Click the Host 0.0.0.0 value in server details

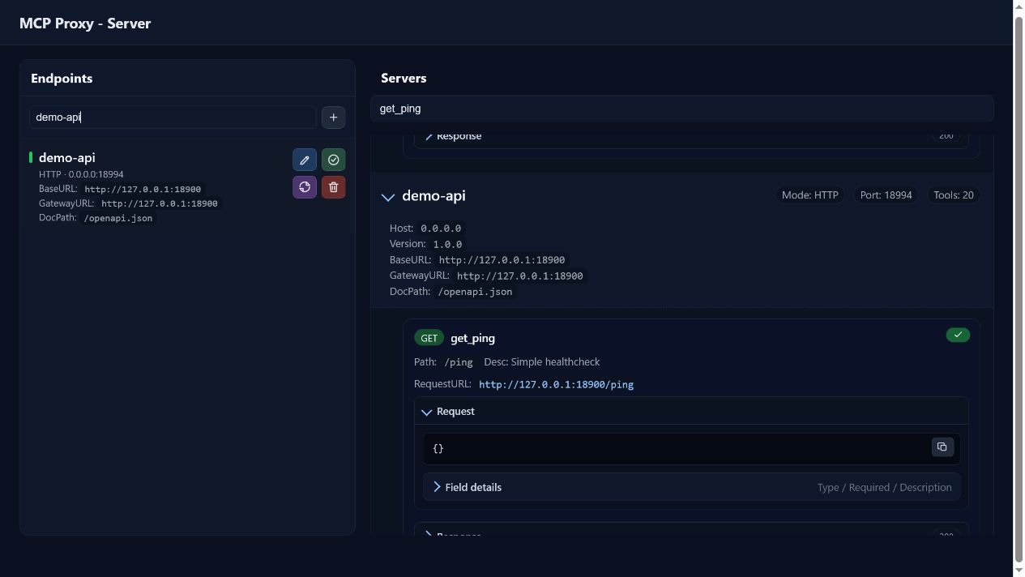point(441,229)
